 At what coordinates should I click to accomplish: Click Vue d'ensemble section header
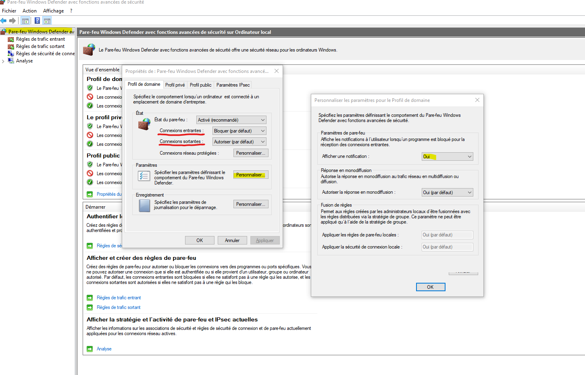(102, 70)
